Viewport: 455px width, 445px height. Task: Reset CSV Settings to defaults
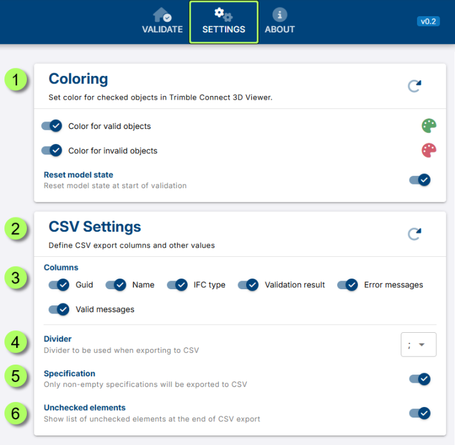point(414,234)
